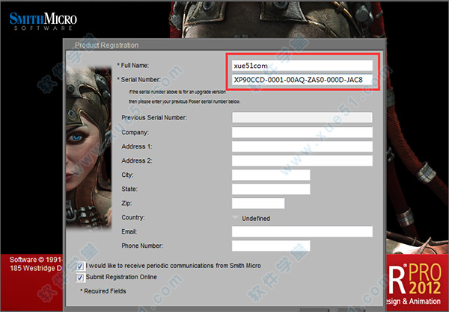The width and height of the screenshot is (449, 312).
Task: Focus the Address 1 text field
Action: pos(302,146)
